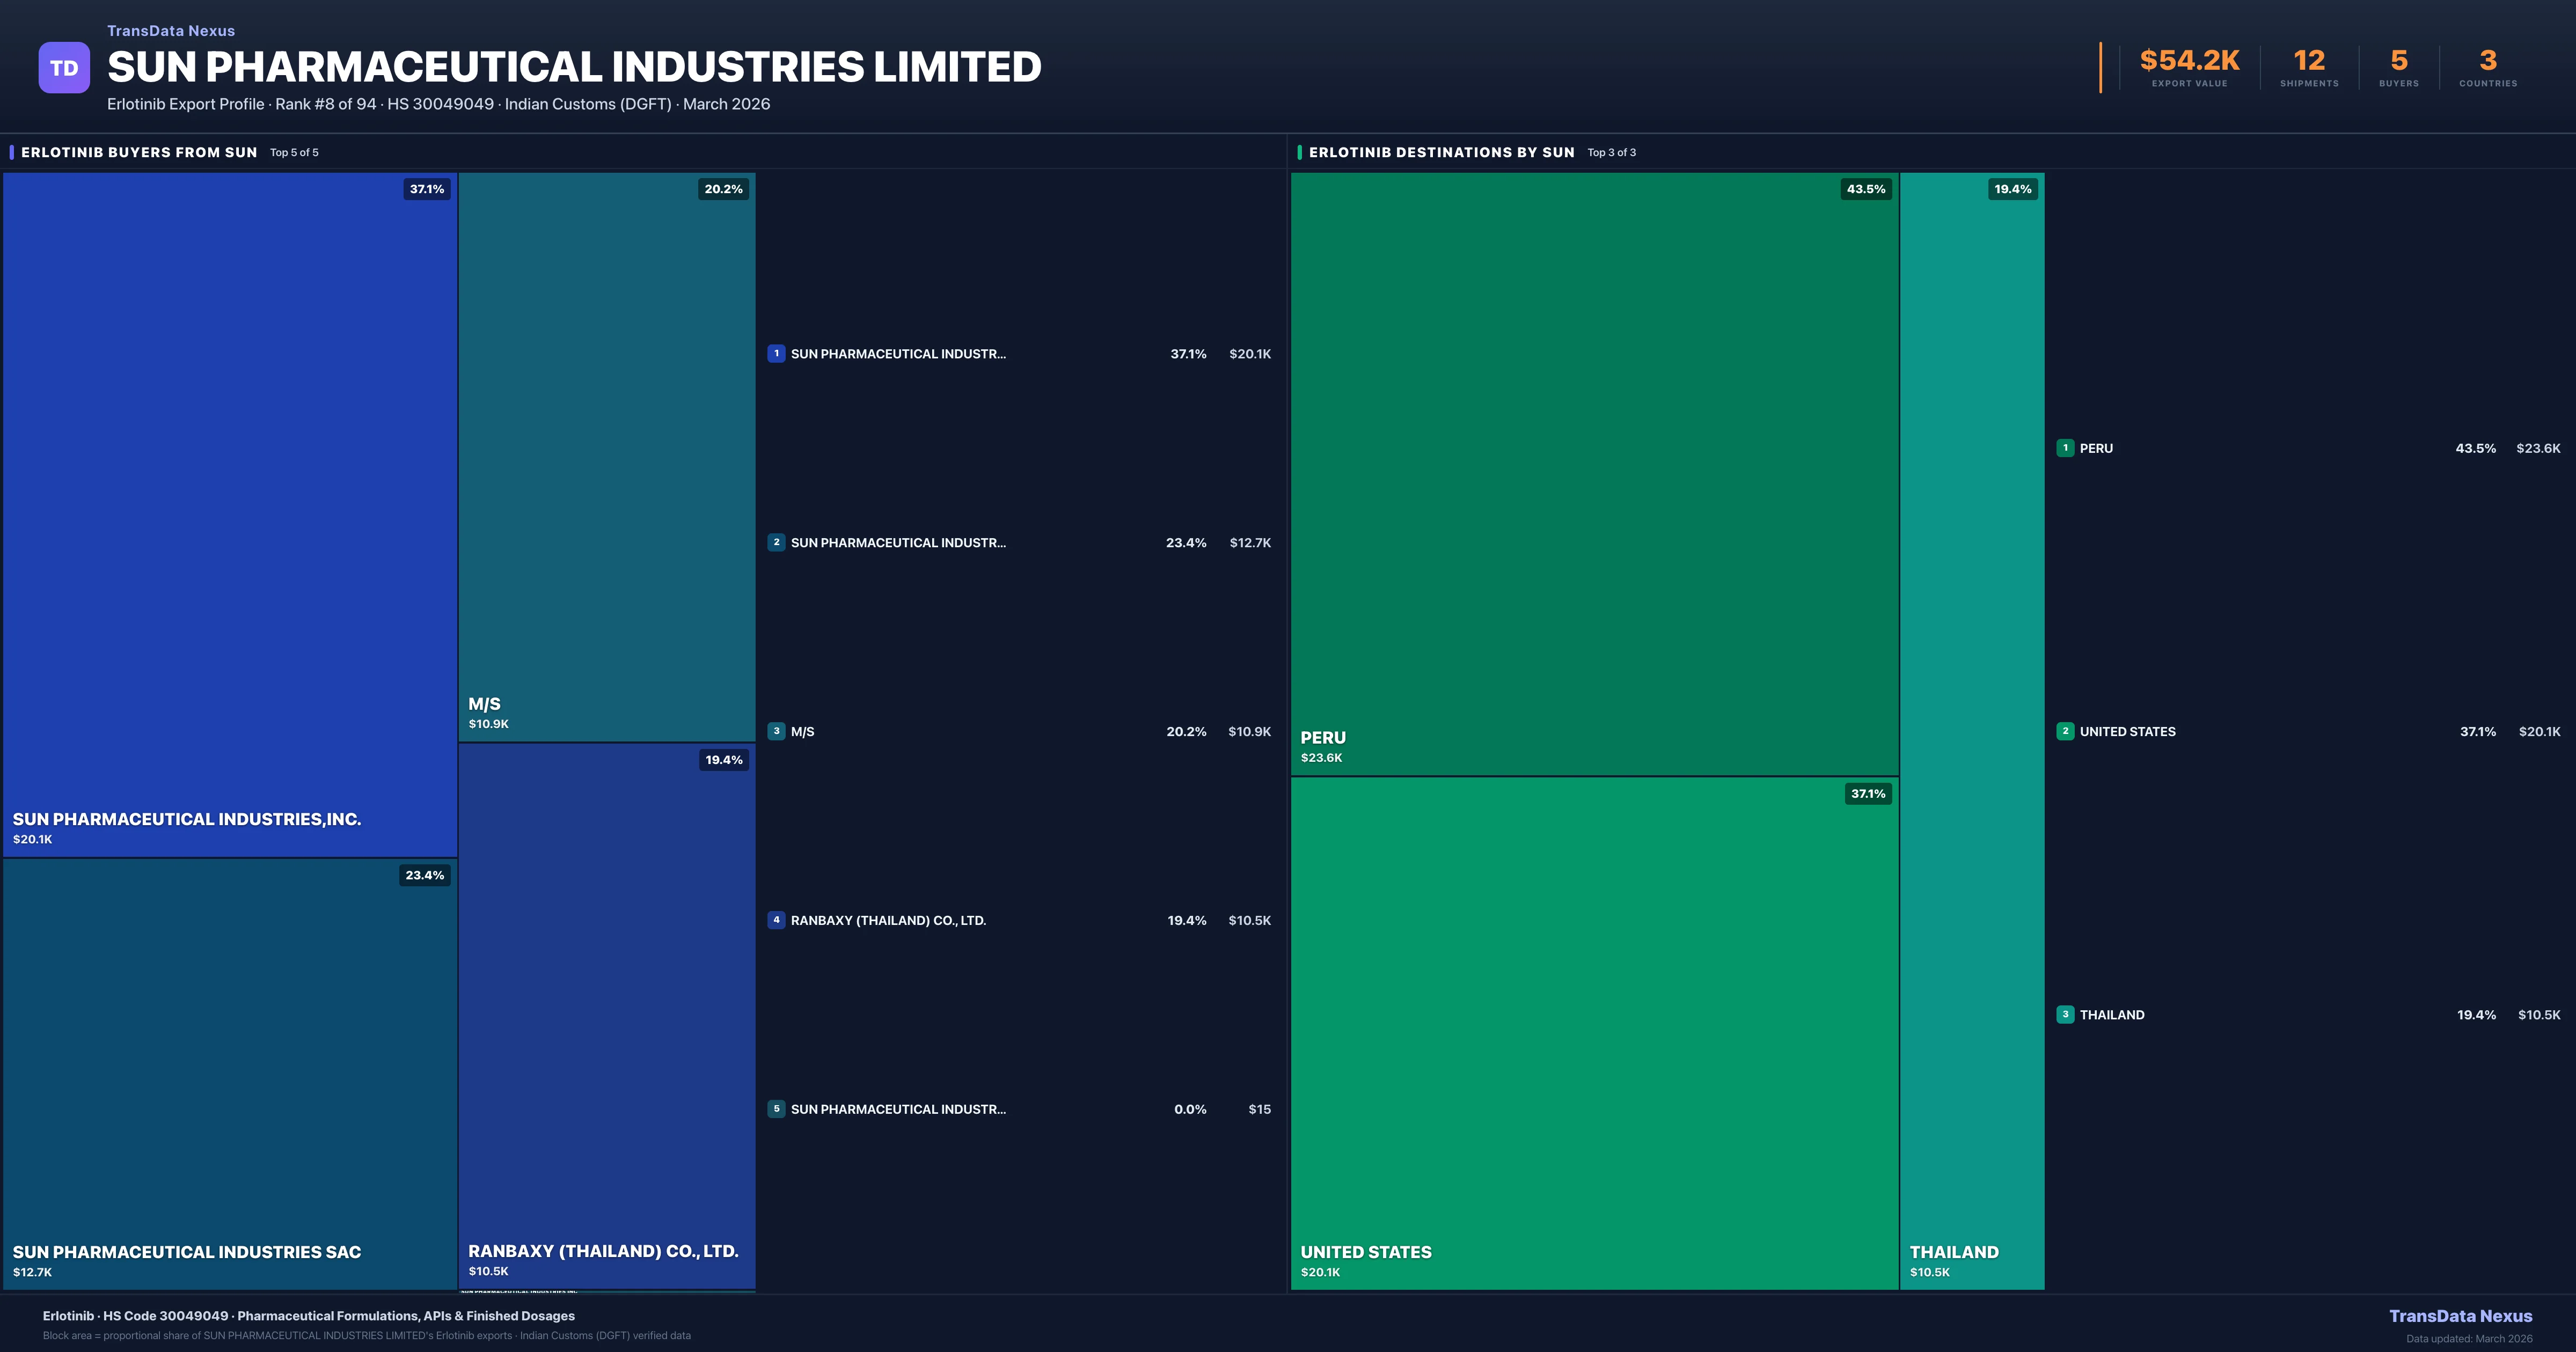
Task: Click rank 3 badge next to M/S
Action: point(776,731)
